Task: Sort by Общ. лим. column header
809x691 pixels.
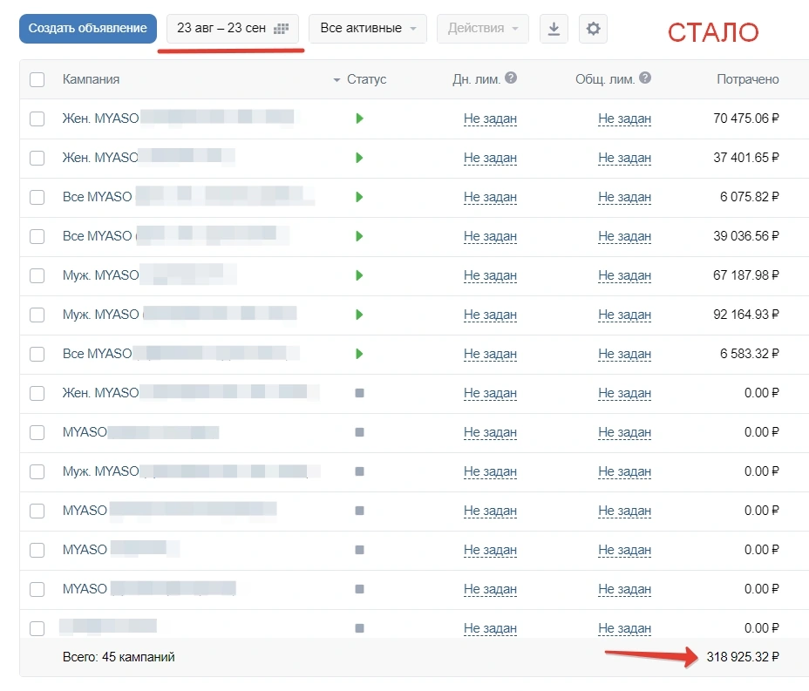Action: pos(605,79)
